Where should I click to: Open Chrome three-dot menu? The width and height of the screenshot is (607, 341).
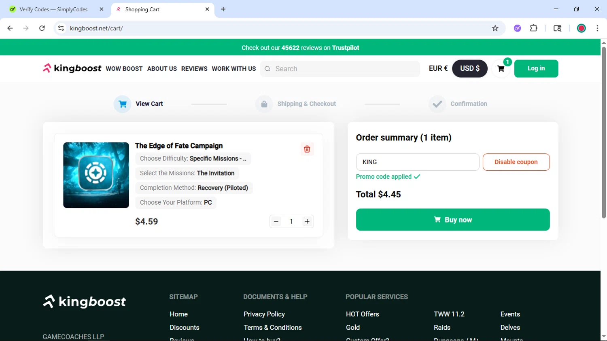597,28
